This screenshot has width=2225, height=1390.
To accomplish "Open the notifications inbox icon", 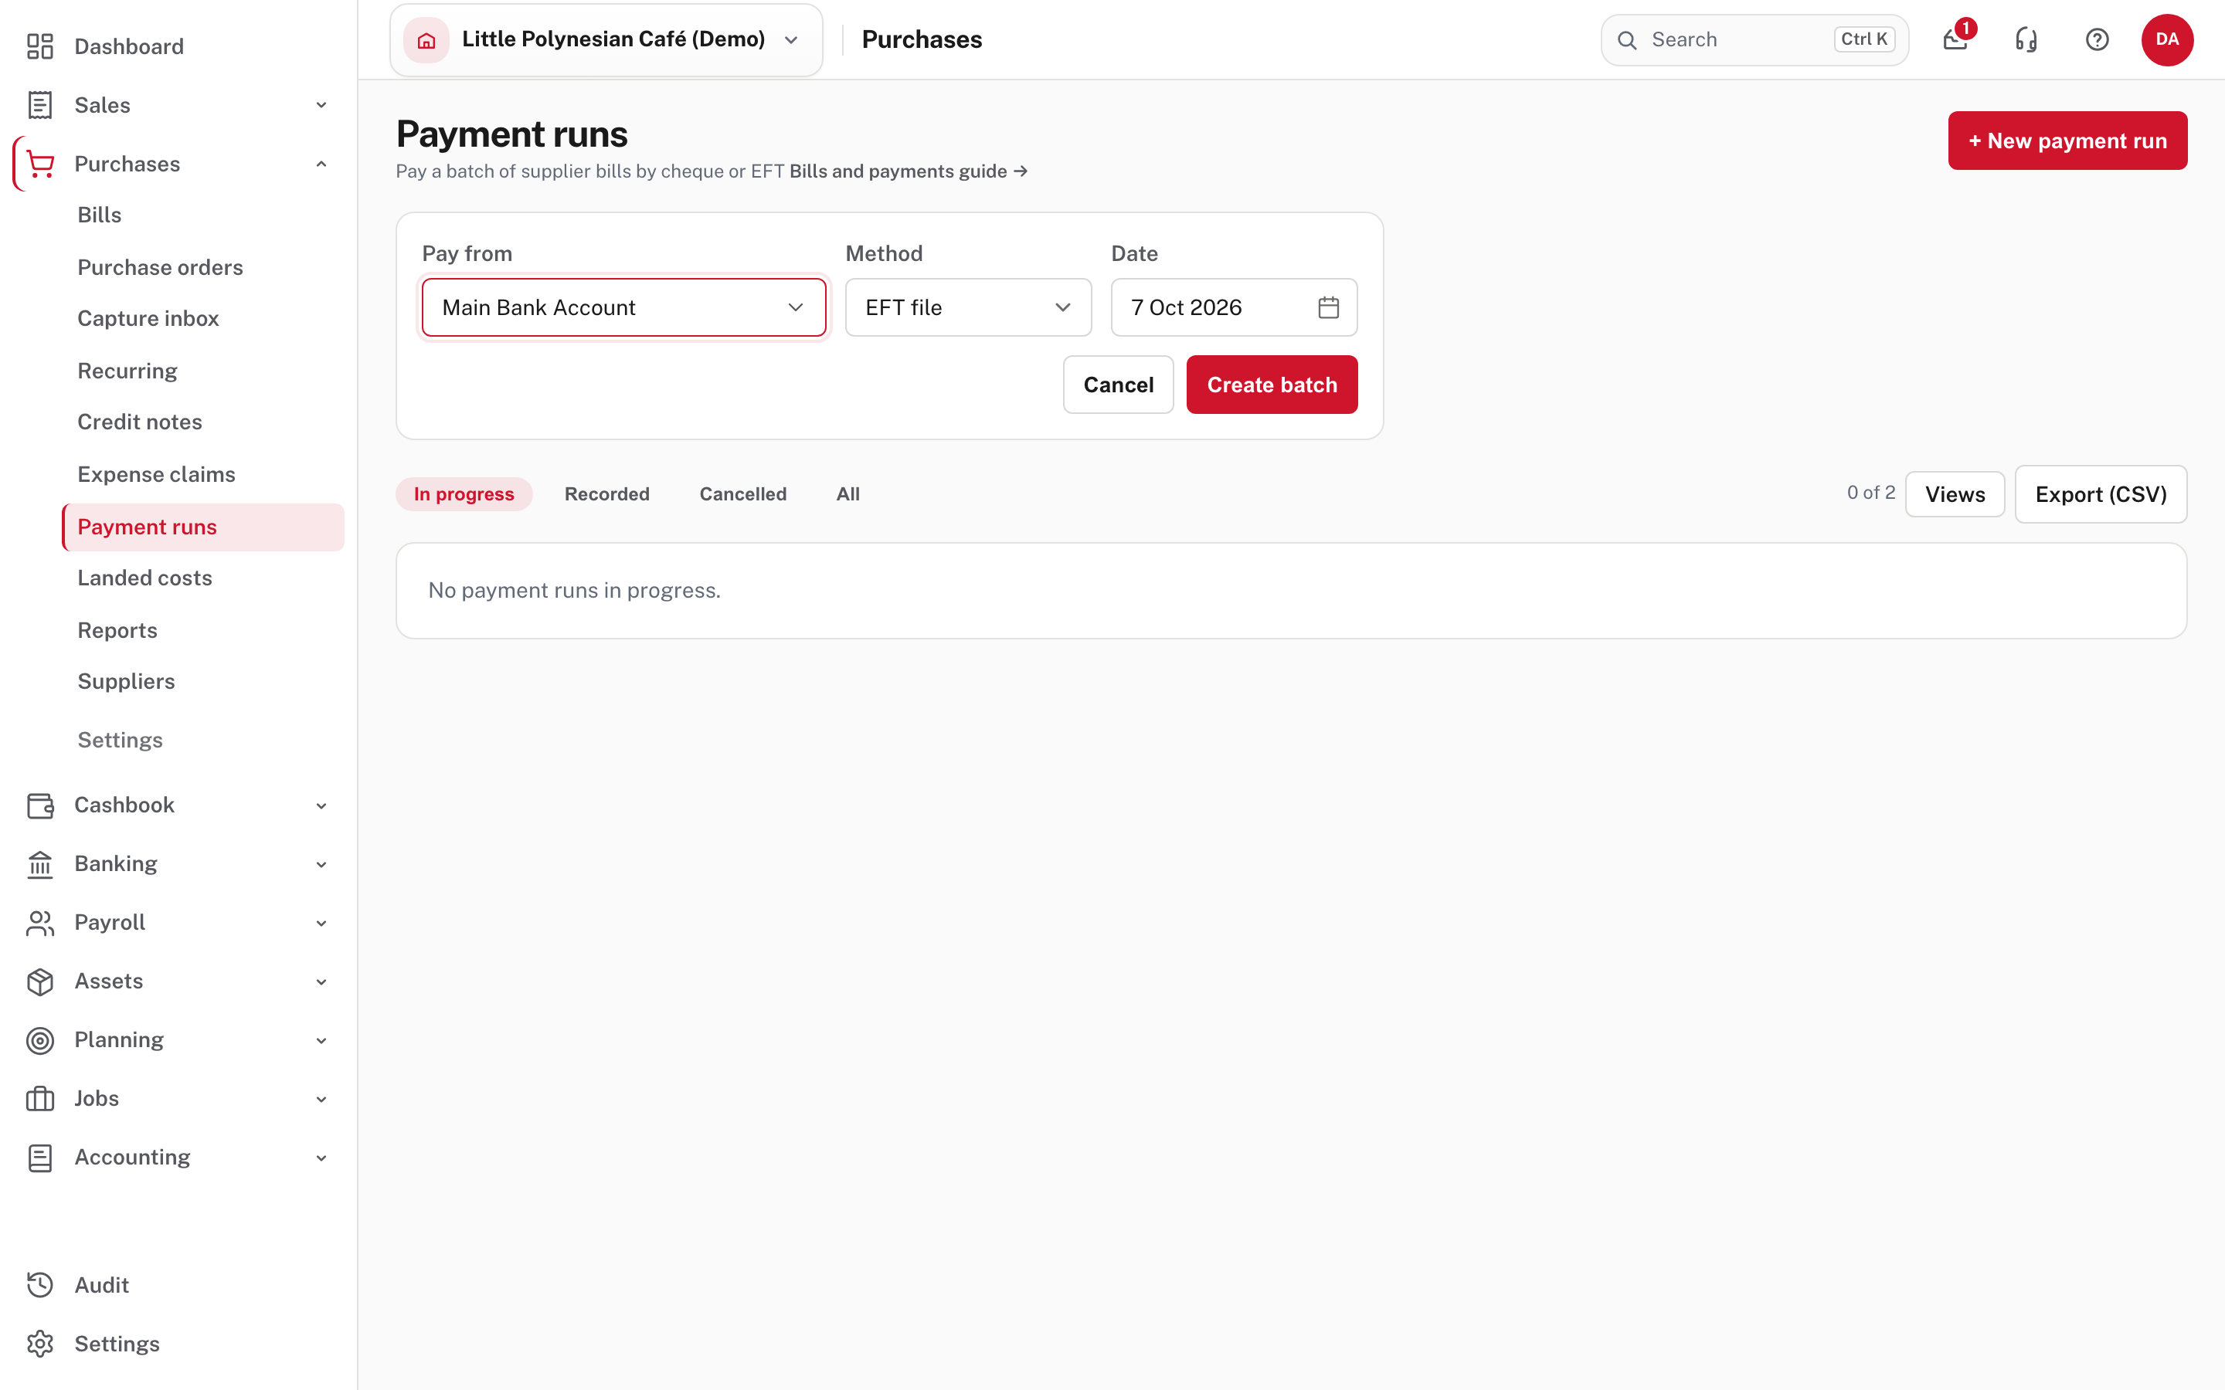I will pyautogui.click(x=1955, y=39).
